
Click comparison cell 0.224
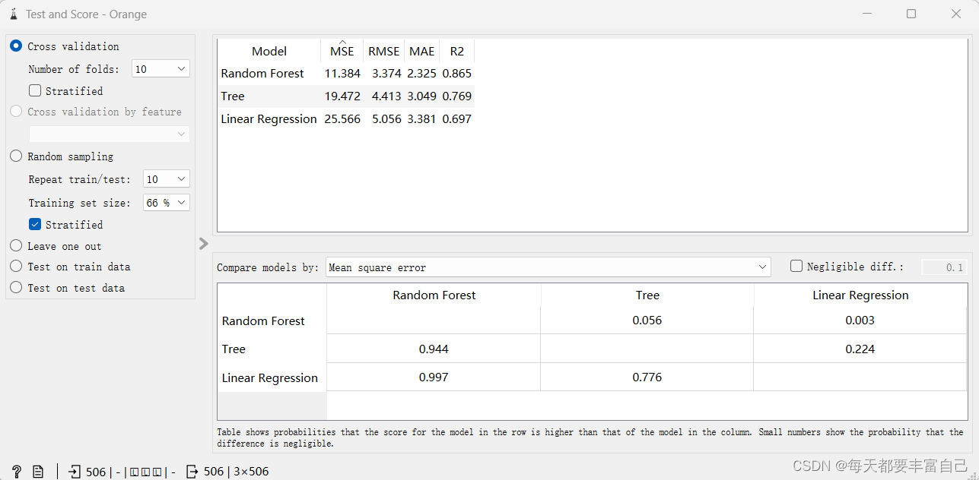point(860,349)
